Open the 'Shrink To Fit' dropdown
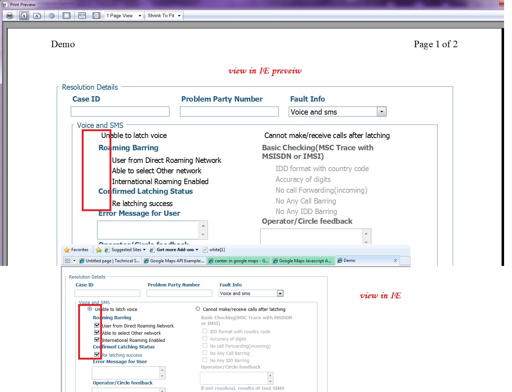 (x=179, y=15)
